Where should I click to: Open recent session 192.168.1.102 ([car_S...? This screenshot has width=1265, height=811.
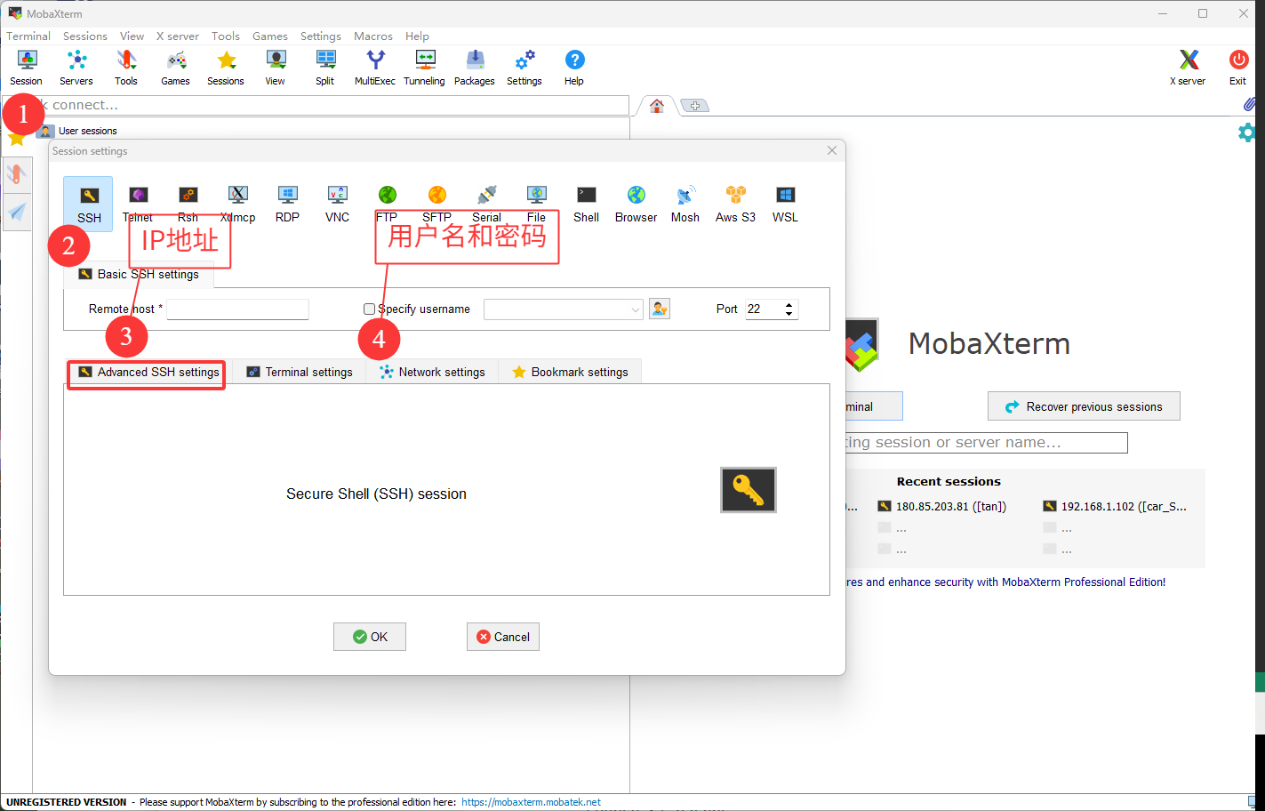point(1115,506)
